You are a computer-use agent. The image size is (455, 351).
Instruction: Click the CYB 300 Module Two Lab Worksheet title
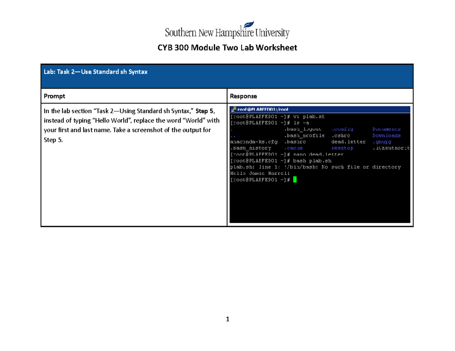tap(227, 48)
